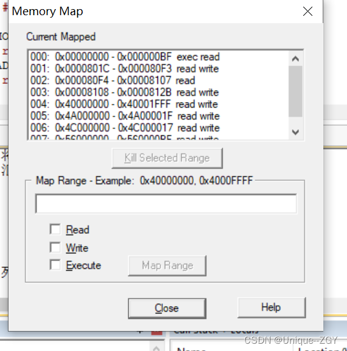Select range 001: 0x0000801C - 0x000080F3
Screen dimensions: 347x351
[x=159, y=69]
